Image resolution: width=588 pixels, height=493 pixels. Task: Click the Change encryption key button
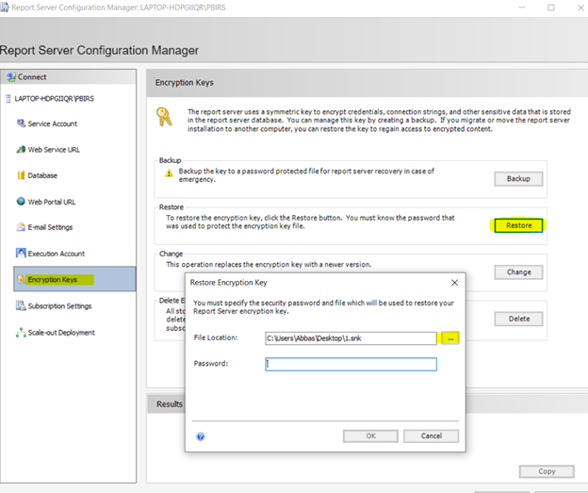coord(518,272)
